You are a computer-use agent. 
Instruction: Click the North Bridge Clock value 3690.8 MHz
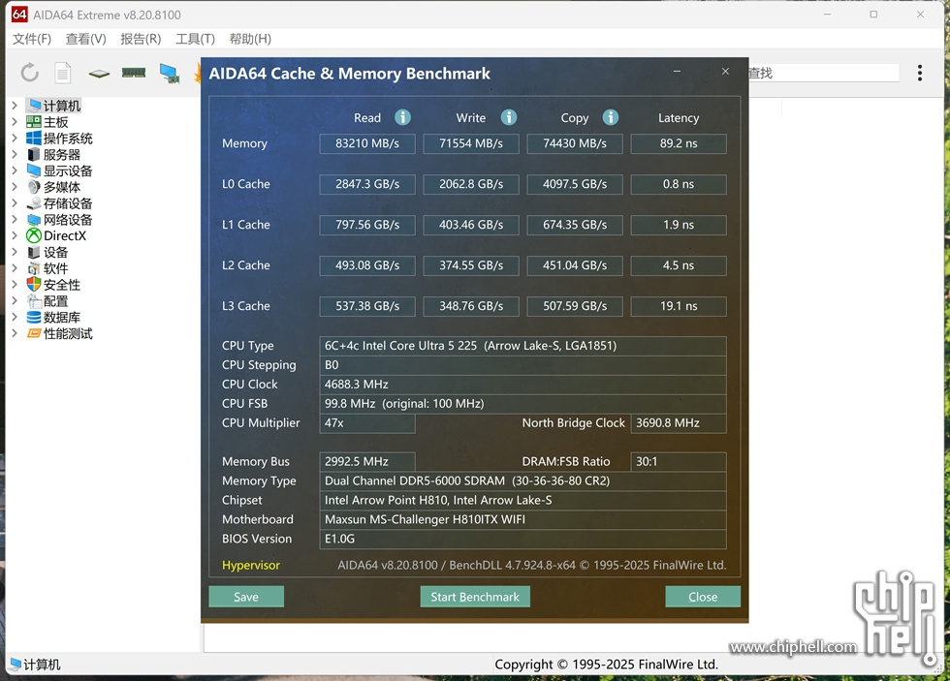coord(679,423)
